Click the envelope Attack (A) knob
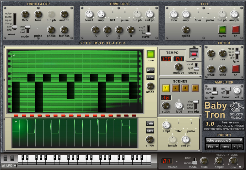The image size is (246, 170). click(95, 30)
